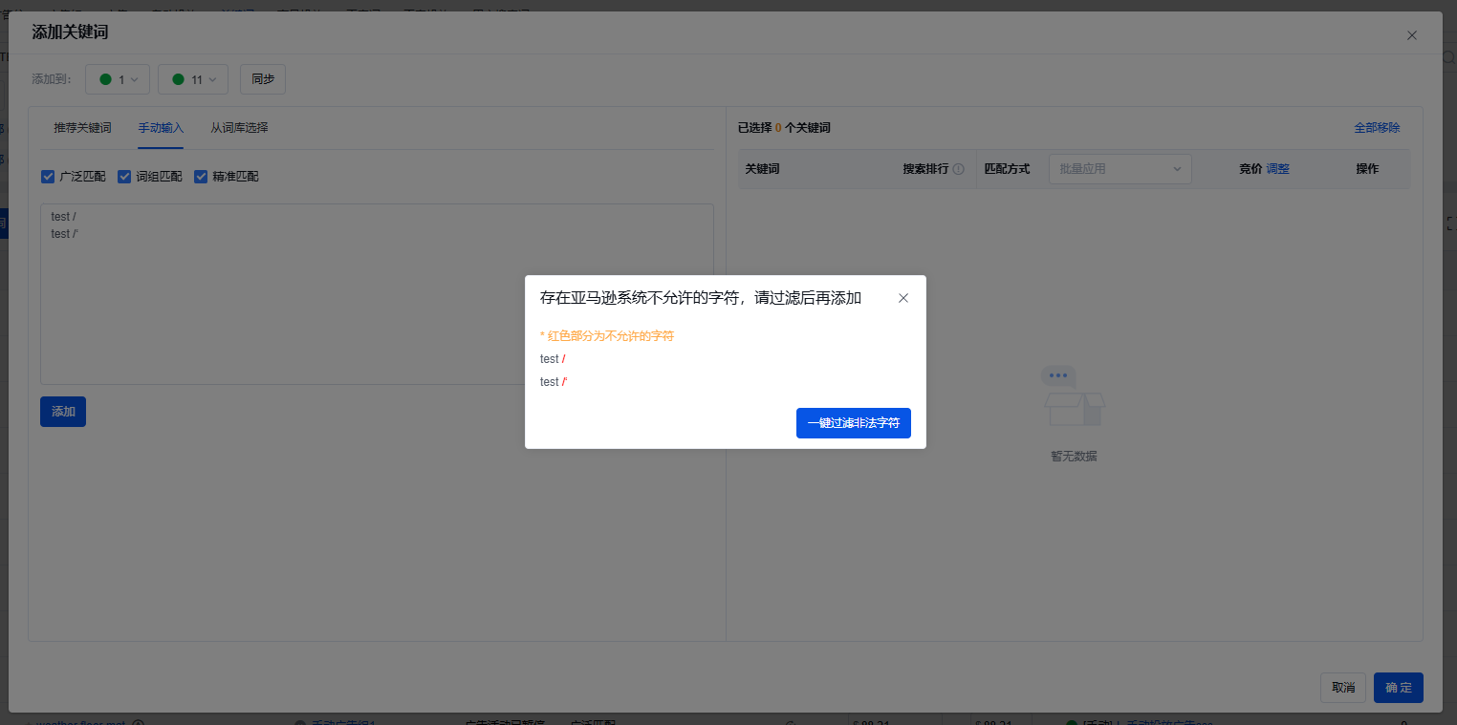Close the illegal character warning popup
1457x725 pixels.
pos(903,298)
